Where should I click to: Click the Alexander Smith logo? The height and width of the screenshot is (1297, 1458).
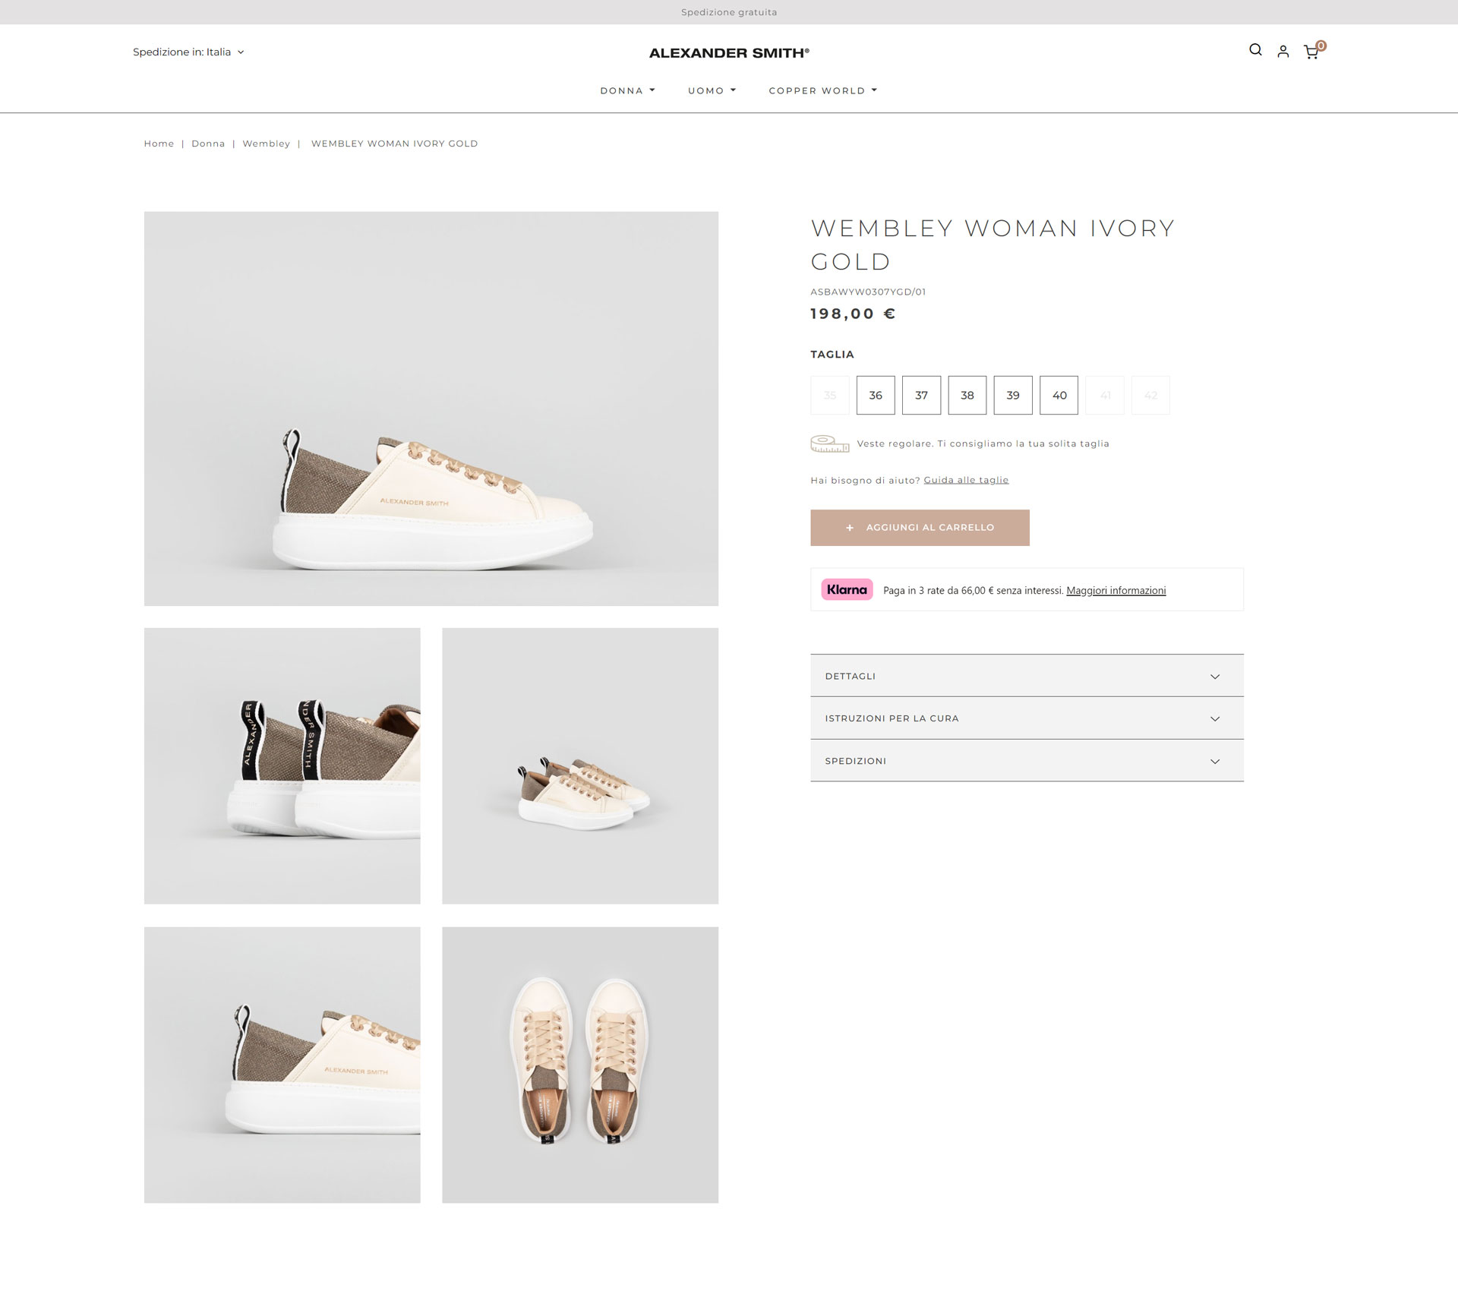pos(729,53)
